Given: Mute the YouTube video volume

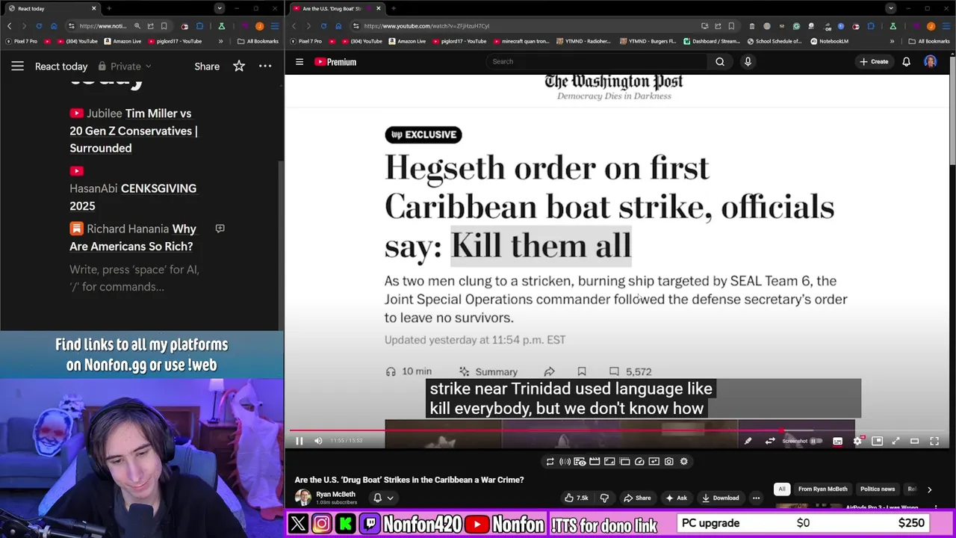Looking at the screenshot, I should pos(318,441).
